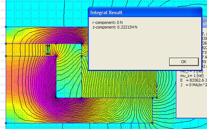Click the Integral Result dialog title bar
207x129 pixels.
pos(145,12)
